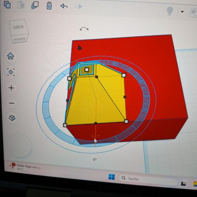
Task: Expand the dropdown arrow beside light bulb
Action: pyautogui.click(x=182, y=12)
